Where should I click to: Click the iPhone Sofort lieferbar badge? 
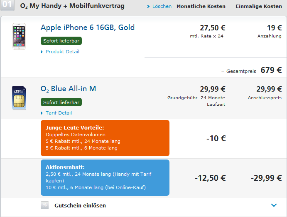61,41
